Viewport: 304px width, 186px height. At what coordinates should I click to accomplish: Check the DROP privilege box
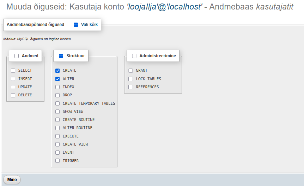click(57, 95)
